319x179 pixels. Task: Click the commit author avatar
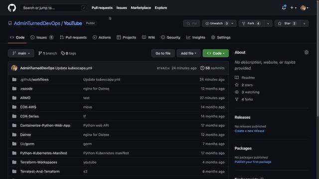point(14,68)
